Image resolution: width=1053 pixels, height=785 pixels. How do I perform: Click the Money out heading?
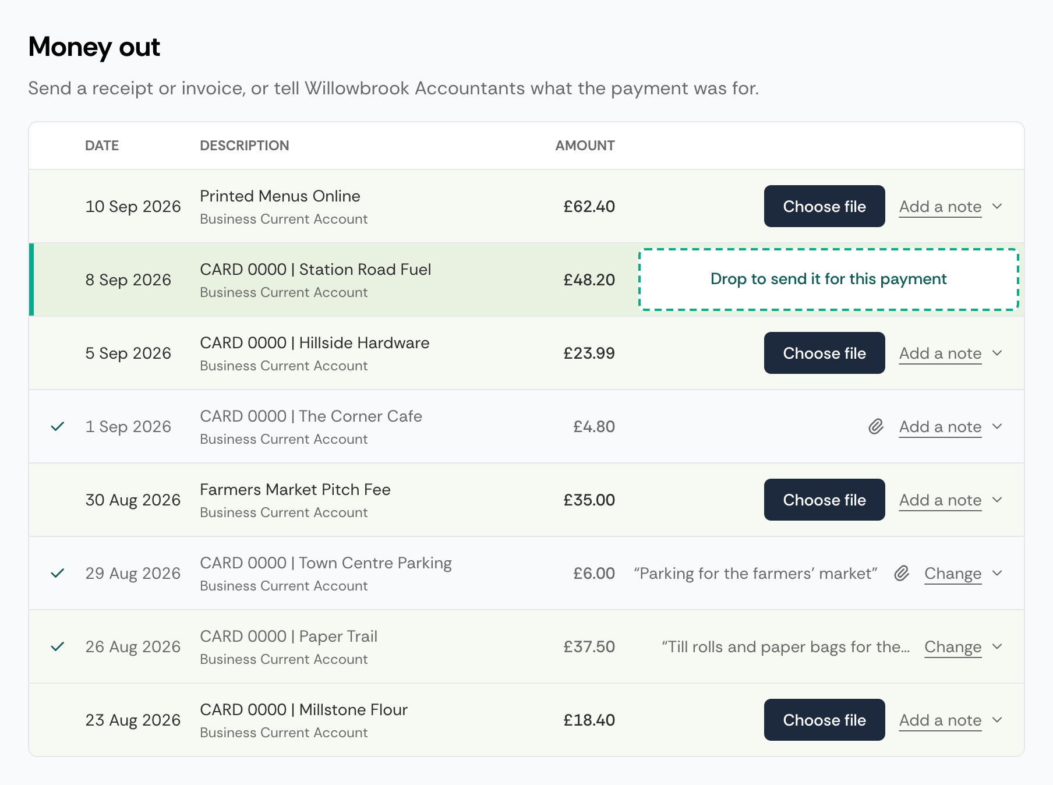coord(94,47)
